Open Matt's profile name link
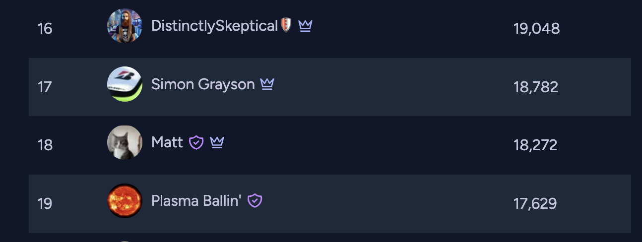Image resolution: width=642 pixels, height=242 pixels. (x=167, y=143)
